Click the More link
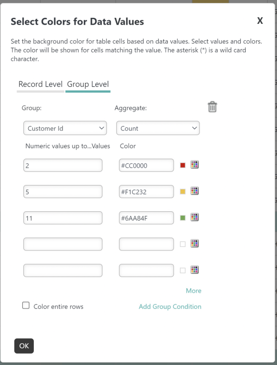The image size is (277, 365). click(x=194, y=291)
